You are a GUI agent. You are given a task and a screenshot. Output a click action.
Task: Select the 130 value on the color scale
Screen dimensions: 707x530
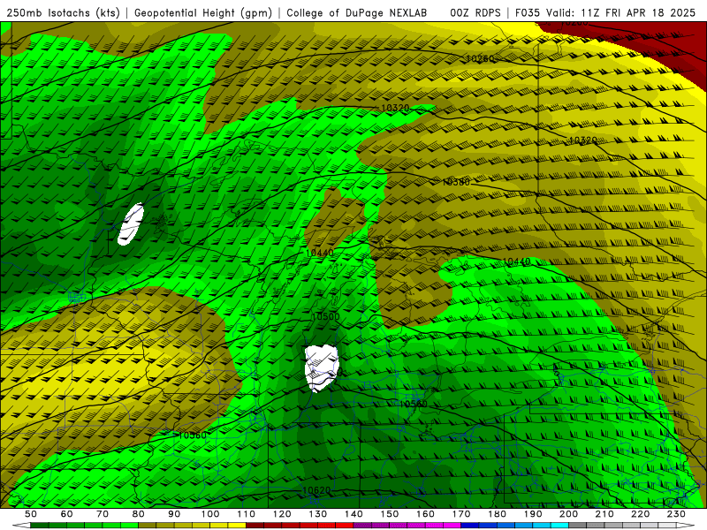coord(318,514)
